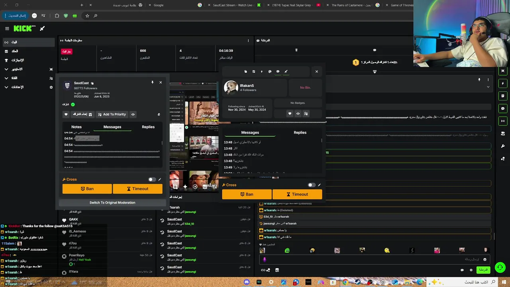
Task: Click the pencil edit icon in IRakan5 card
Action: click(319, 185)
